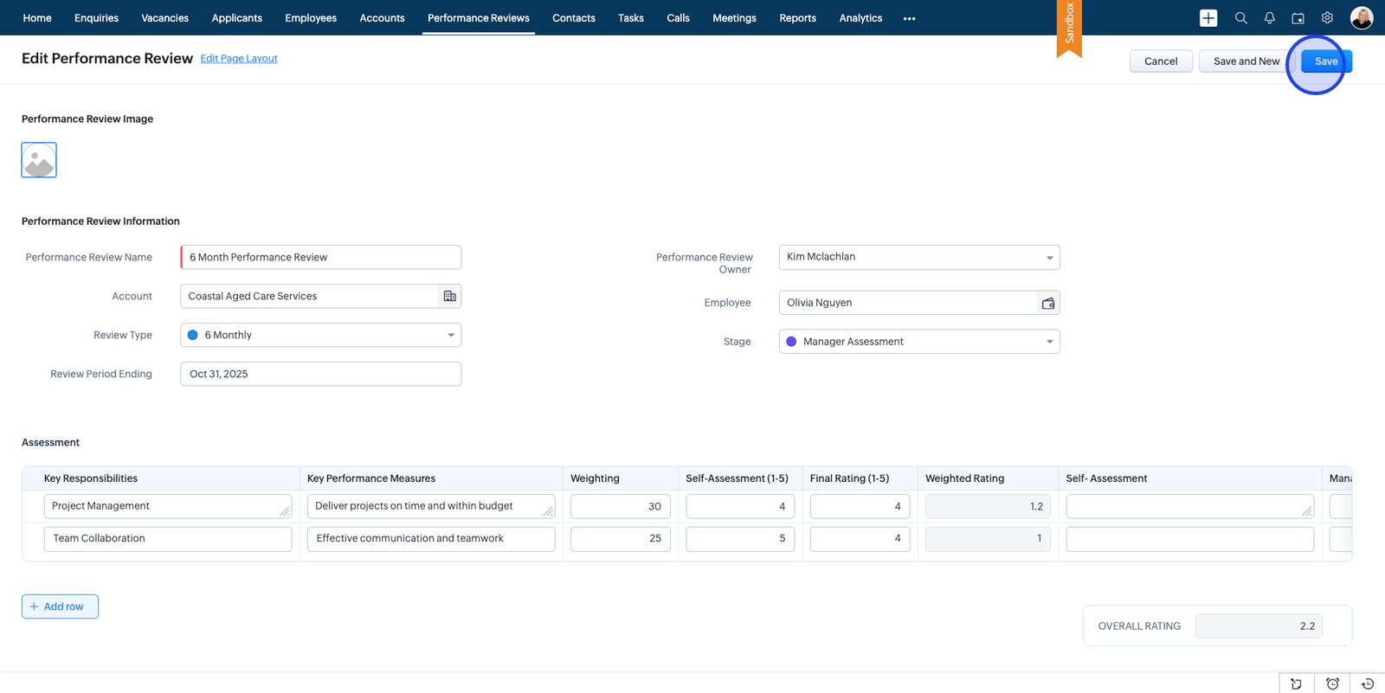Open the recent items history icon
1385x693 pixels.
1368,683
